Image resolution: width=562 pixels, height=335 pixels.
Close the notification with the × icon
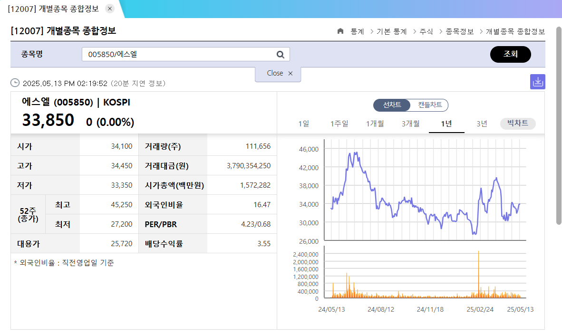[x=291, y=73]
